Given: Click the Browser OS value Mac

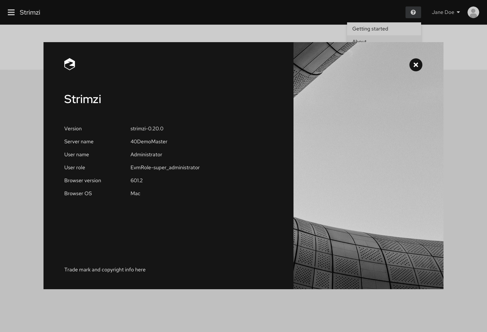Looking at the screenshot, I should [135, 194].
